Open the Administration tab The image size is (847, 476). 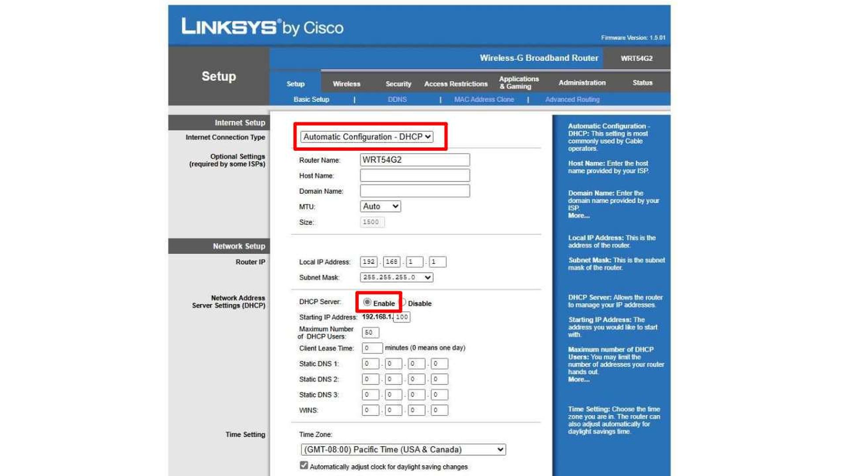click(582, 82)
